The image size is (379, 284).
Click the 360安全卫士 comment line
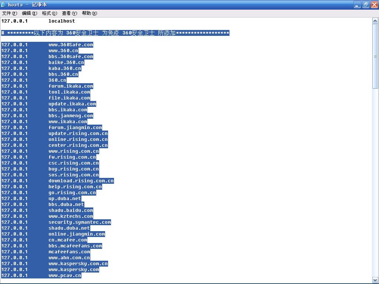[115, 33]
